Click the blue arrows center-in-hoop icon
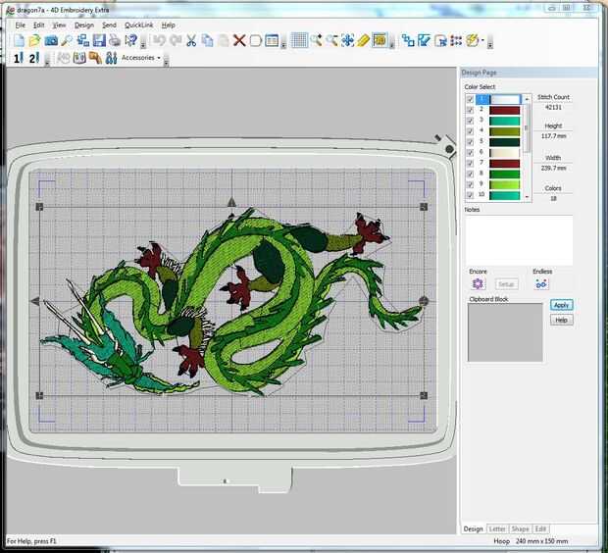This screenshot has width=608, height=553. coord(347,40)
